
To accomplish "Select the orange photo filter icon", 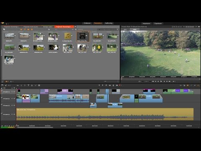I will (28, 29).
